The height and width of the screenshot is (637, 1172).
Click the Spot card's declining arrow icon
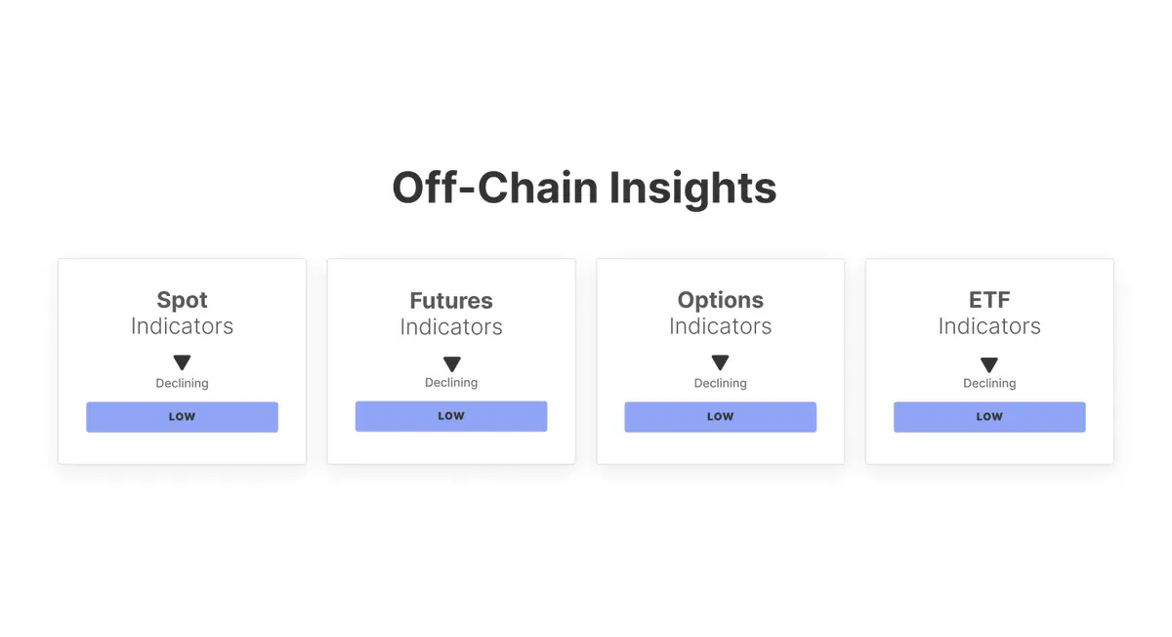point(182,363)
